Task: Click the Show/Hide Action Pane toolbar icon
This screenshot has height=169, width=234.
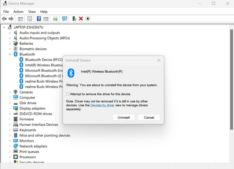Action: click(x=46, y=19)
